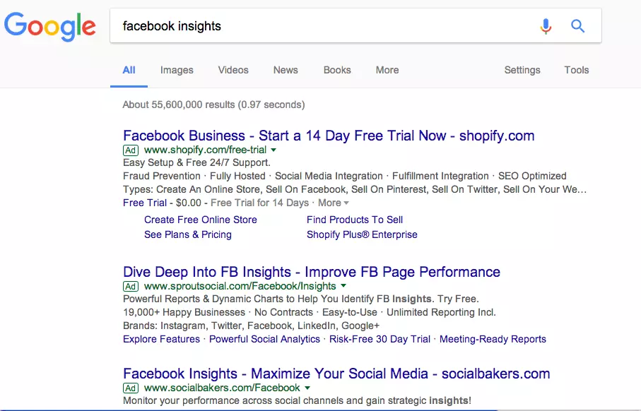Click the microphone voice search icon
641x411 pixels.
click(546, 26)
